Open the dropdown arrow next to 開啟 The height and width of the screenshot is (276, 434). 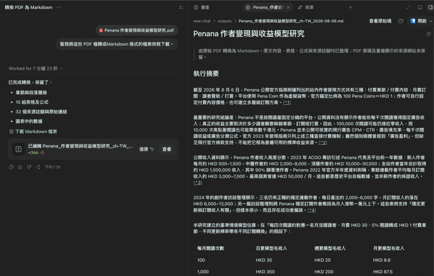pos(431,21)
